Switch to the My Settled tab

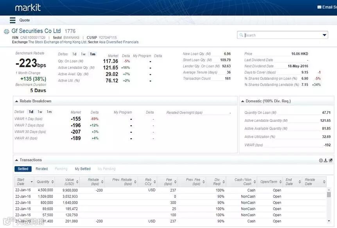coord(83,169)
